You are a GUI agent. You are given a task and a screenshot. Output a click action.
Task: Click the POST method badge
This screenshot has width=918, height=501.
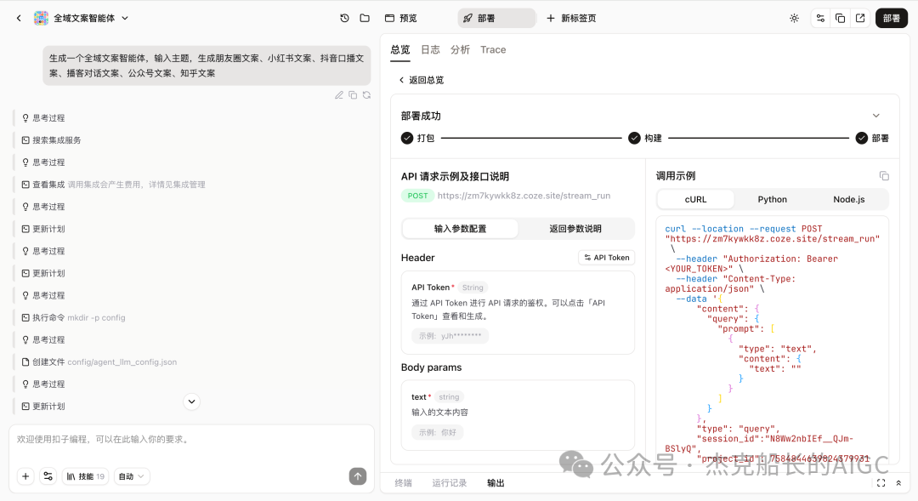tap(417, 196)
